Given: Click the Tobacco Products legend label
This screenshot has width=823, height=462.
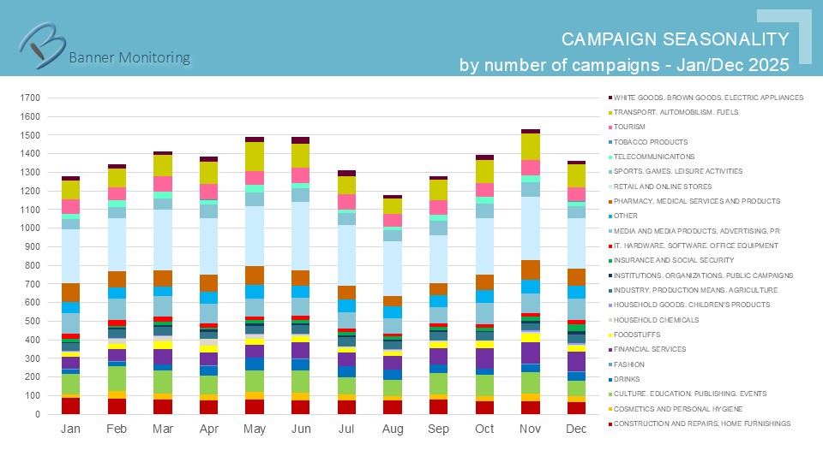Looking at the screenshot, I should pyautogui.click(x=650, y=142).
